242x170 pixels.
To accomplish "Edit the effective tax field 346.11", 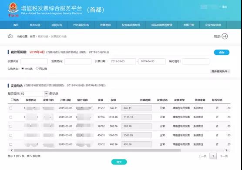I will pos(136,108).
